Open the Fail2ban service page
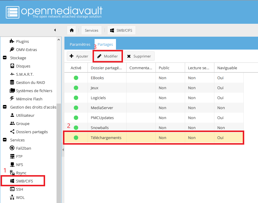 point(23,148)
